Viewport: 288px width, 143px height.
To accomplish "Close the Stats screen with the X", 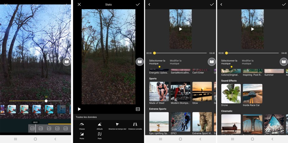I will 79,4.
